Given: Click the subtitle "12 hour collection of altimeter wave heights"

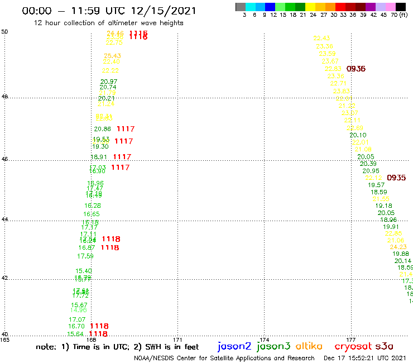Looking at the screenshot, I should click(x=108, y=23).
